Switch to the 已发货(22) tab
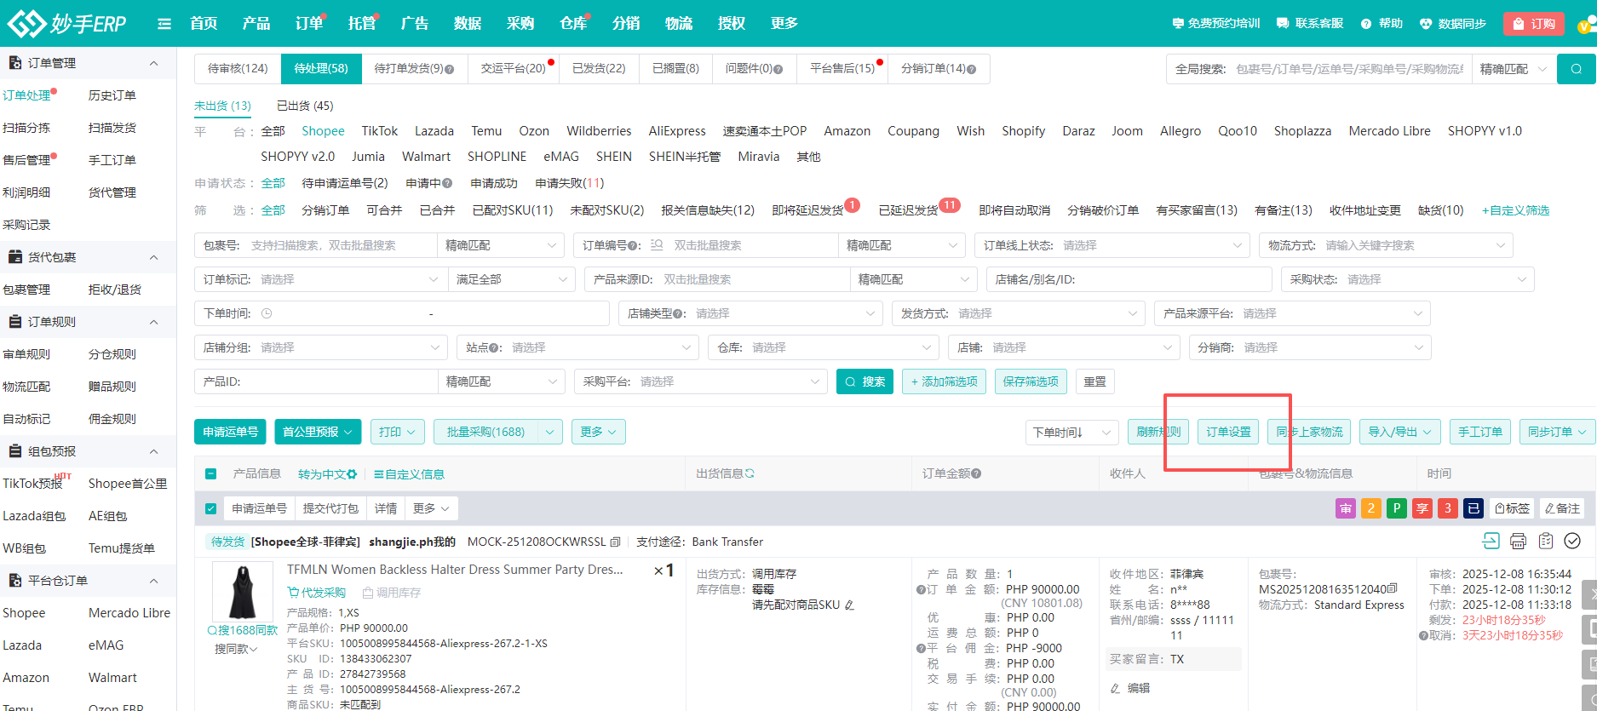This screenshot has height=711, width=1597. pyautogui.click(x=599, y=68)
